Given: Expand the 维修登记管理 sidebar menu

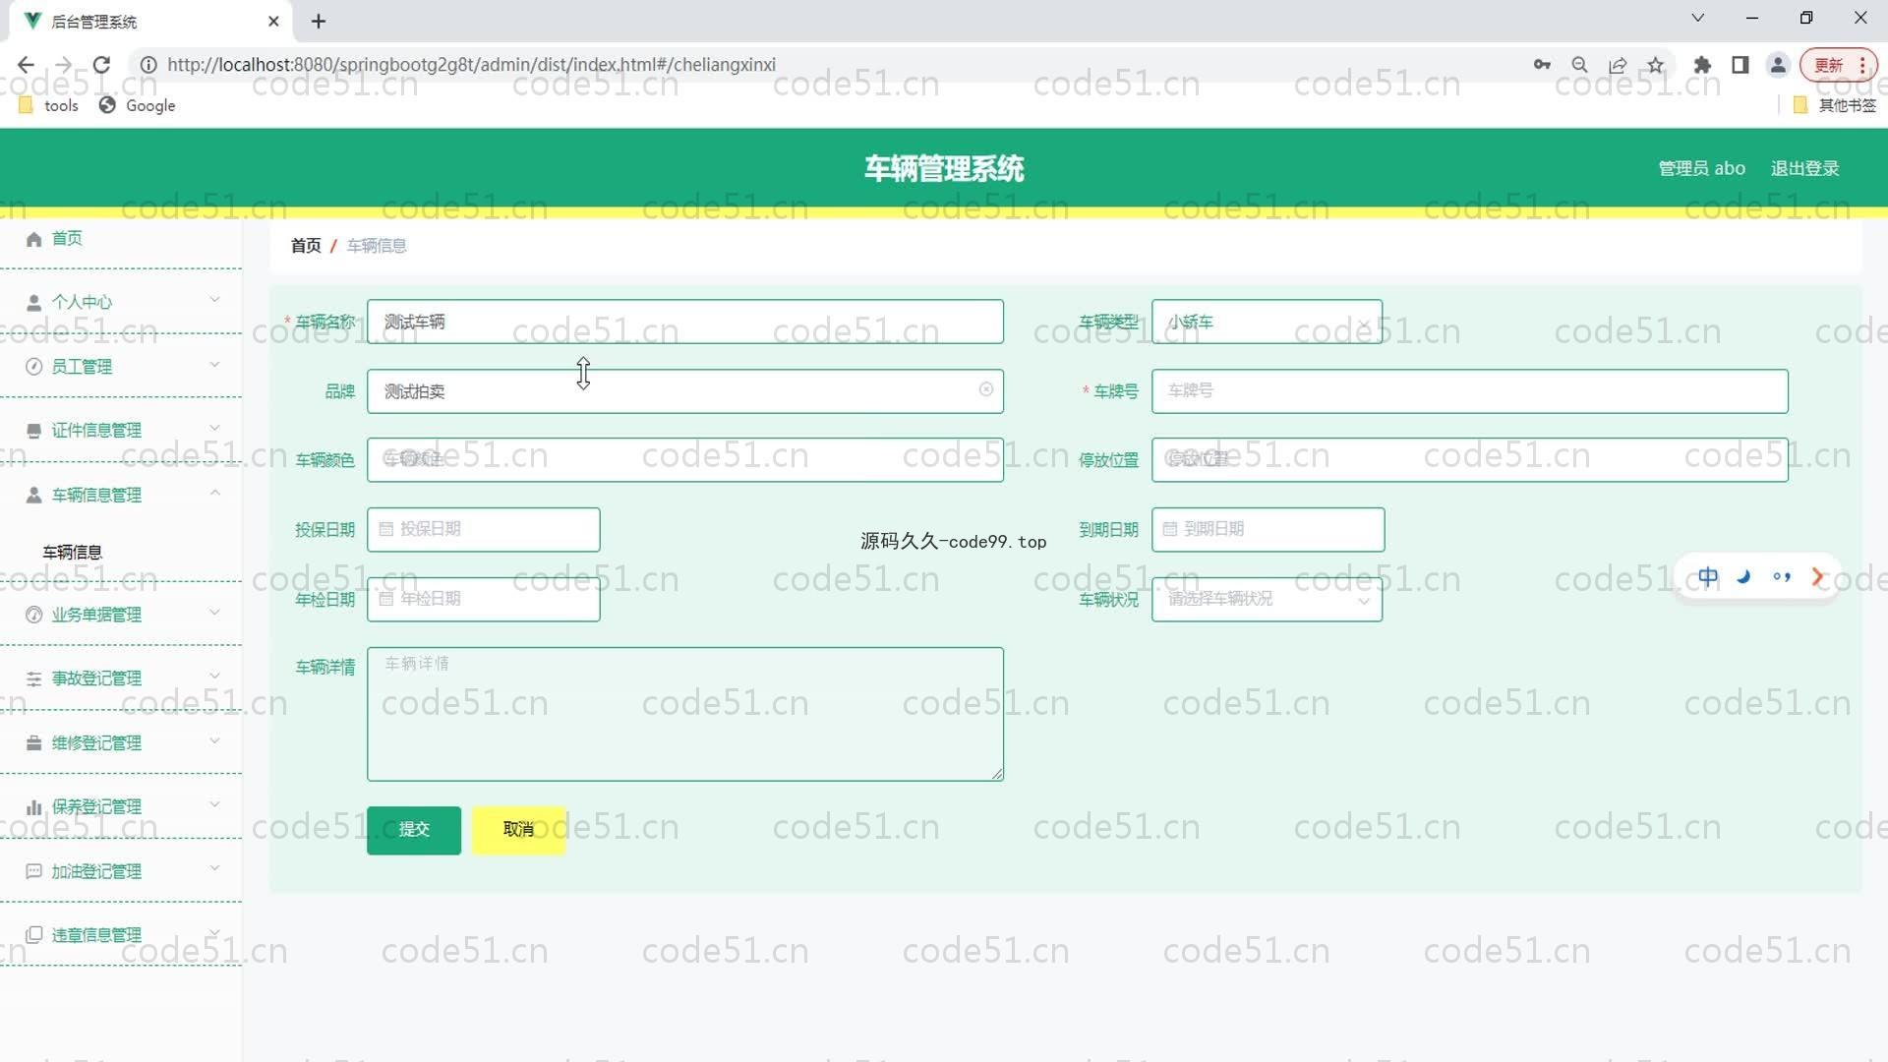Looking at the screenshot, I should pos(214,740).
